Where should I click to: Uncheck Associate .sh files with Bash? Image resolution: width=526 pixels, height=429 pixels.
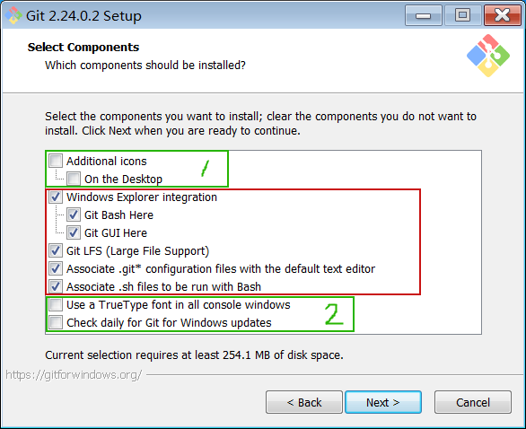tap(56, 286)
